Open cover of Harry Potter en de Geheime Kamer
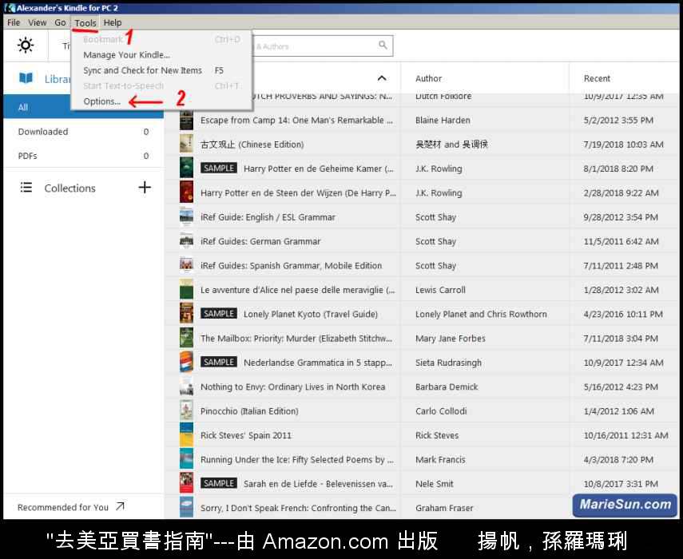This screenshot has width=683, height=559. (186, 168)
